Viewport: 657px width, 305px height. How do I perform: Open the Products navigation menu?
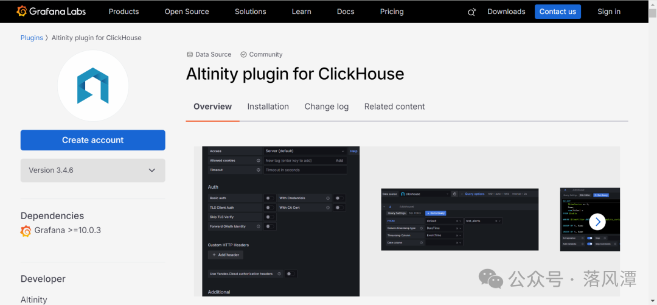[123, 12]
